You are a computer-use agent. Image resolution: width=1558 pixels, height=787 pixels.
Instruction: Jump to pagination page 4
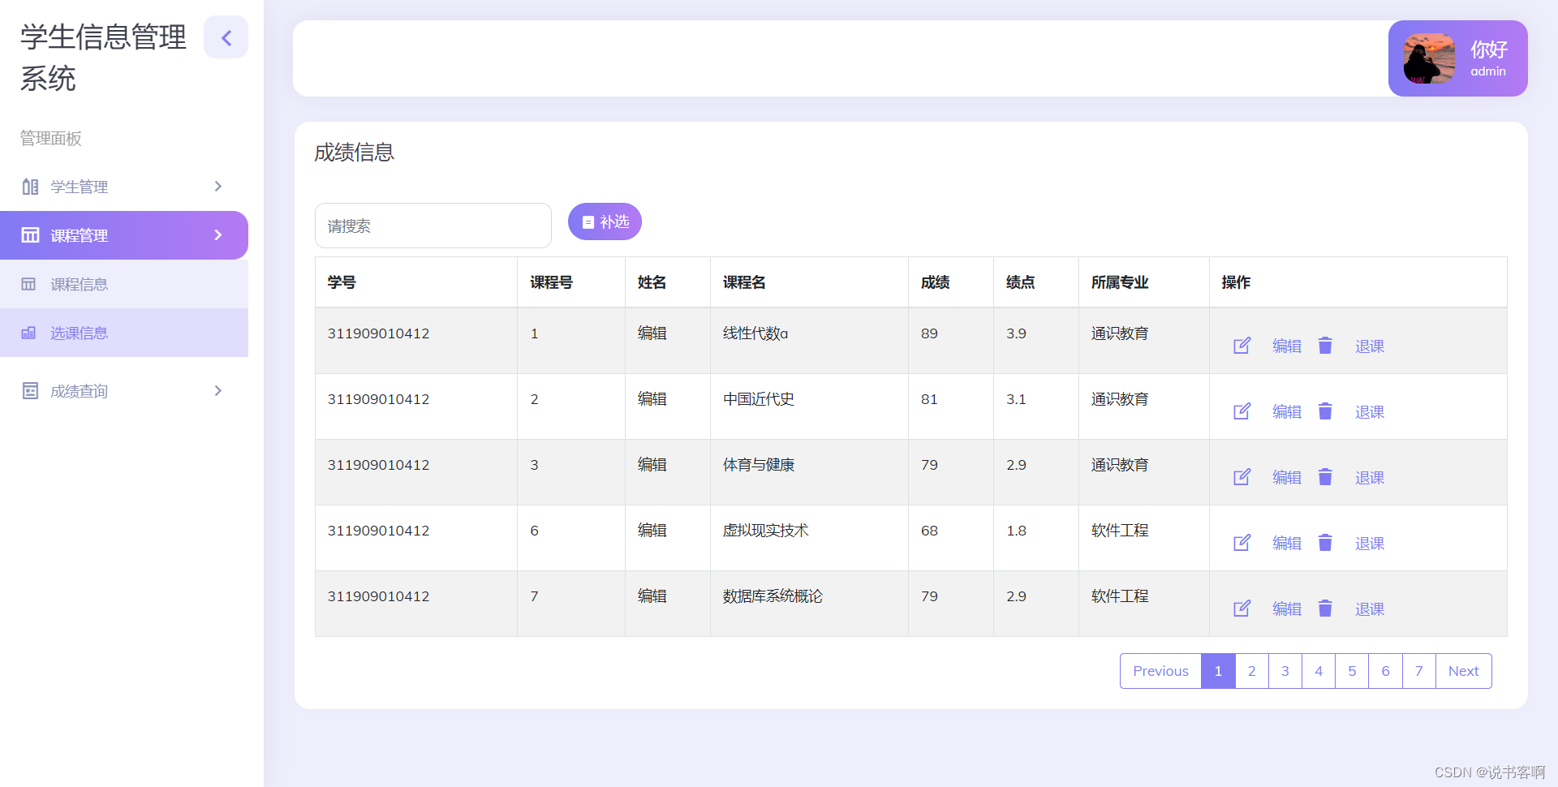coord(1319,671)
